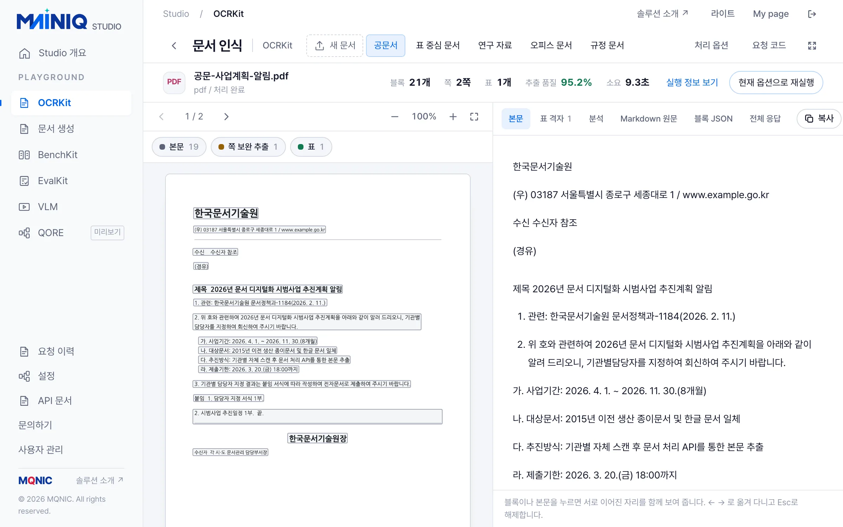Open QORE in the sidebar
The height and width of the screenshot is (527, 843).
71,233
